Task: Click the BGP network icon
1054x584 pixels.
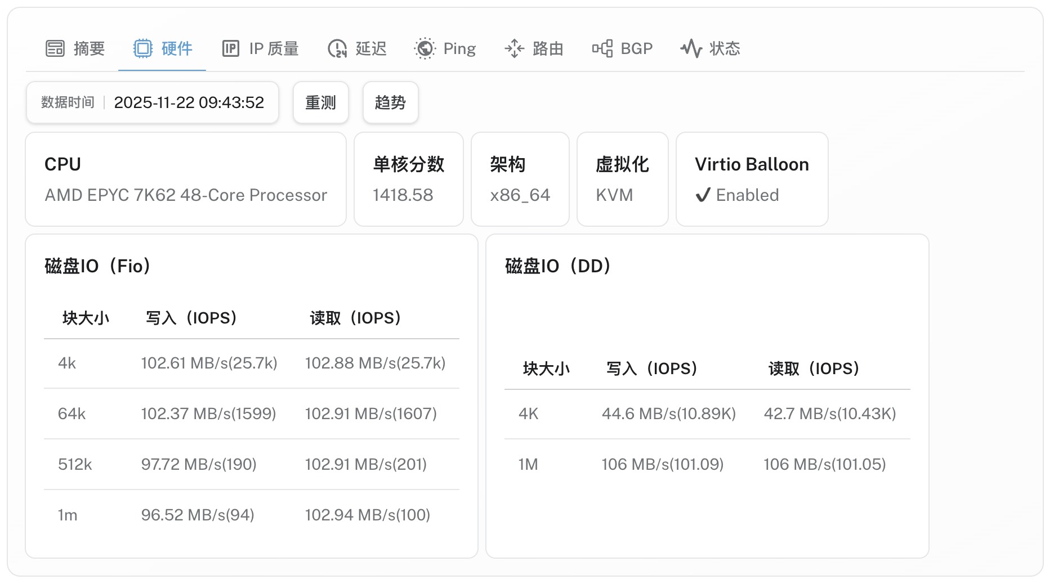Action: click(602, 49)
